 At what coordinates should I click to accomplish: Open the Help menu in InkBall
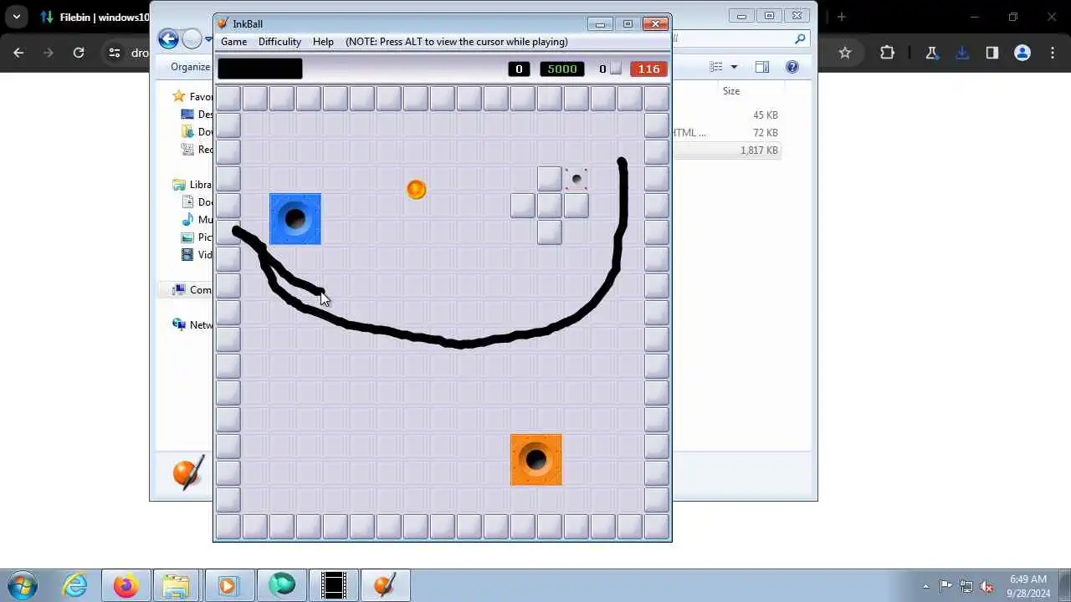click(323, 42)
